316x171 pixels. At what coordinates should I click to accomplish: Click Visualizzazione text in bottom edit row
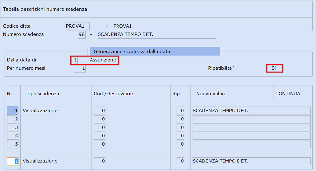(40, 161)
